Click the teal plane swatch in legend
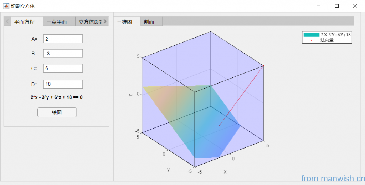 311,35
